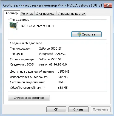Screen dimensions: 114x116
Task: Click the 512 МБ video memory value
Action: [63, 77]
